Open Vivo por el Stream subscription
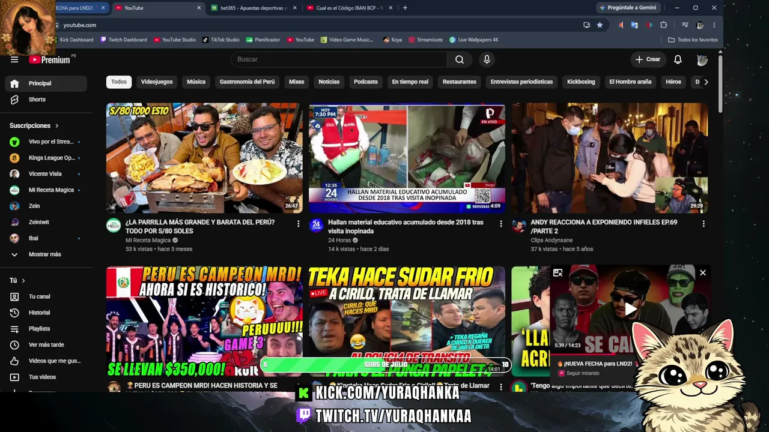The width and height of the screenshot is (769, 432). (46, 142)
